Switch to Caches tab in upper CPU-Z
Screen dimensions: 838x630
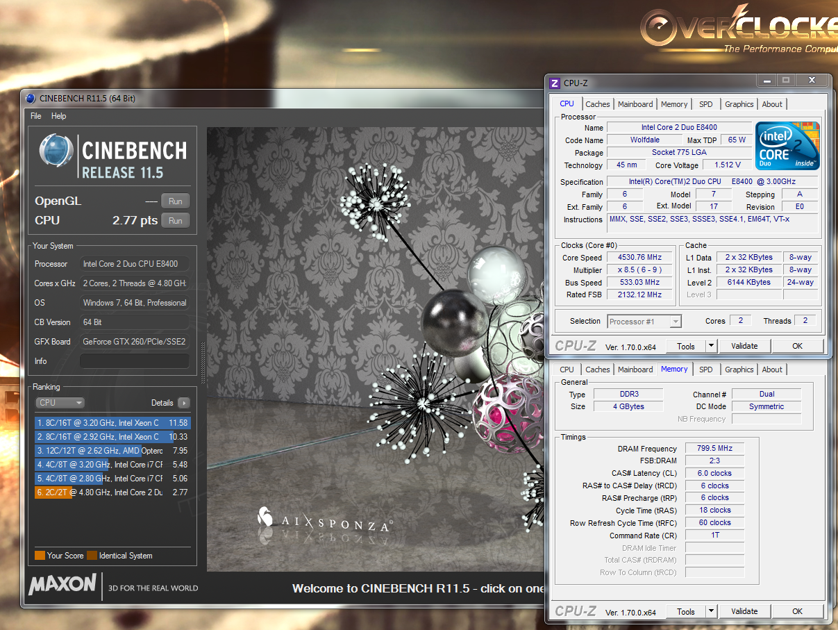click(598, 104)
